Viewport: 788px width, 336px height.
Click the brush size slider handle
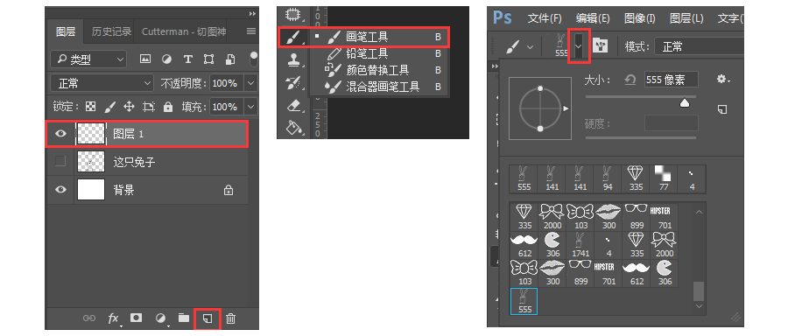coord(684,103)
